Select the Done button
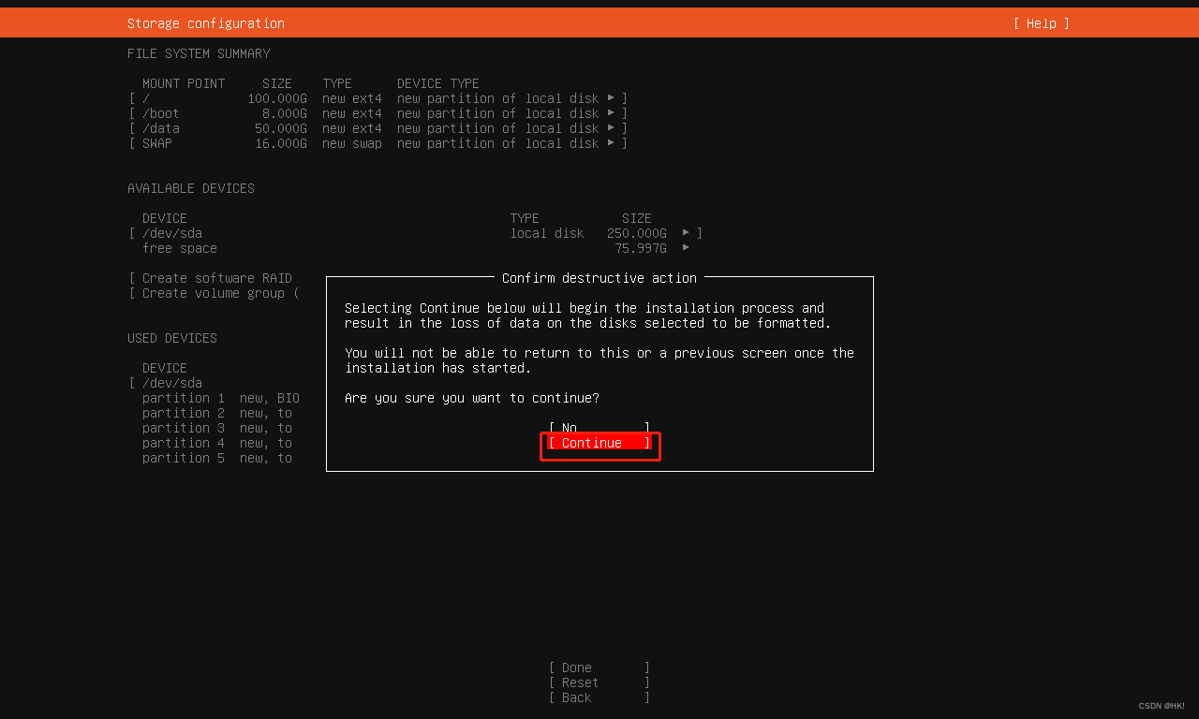 599,668
